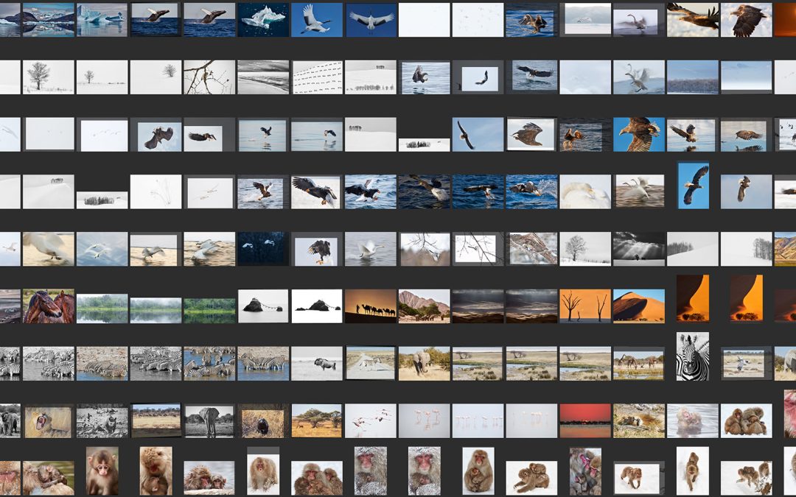Click the two brown horses photo
Viewport: 796px width, 497px height.
(48, 306)
